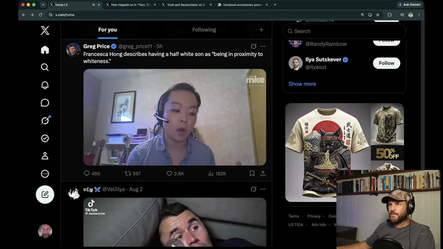Open the 5h timestamp on Greg Price's post
443x249 pixels.
[x=160, y=46]
